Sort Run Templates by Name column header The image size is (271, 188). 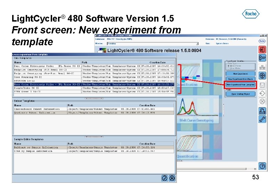[x=48, y=62]
